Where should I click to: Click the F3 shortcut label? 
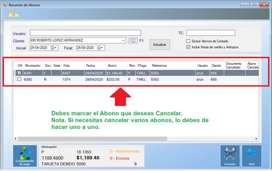click(x=141, y=41)
